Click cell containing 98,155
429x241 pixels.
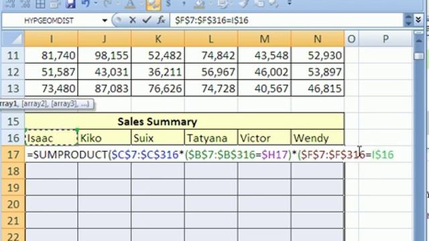[x=105, y=56]
